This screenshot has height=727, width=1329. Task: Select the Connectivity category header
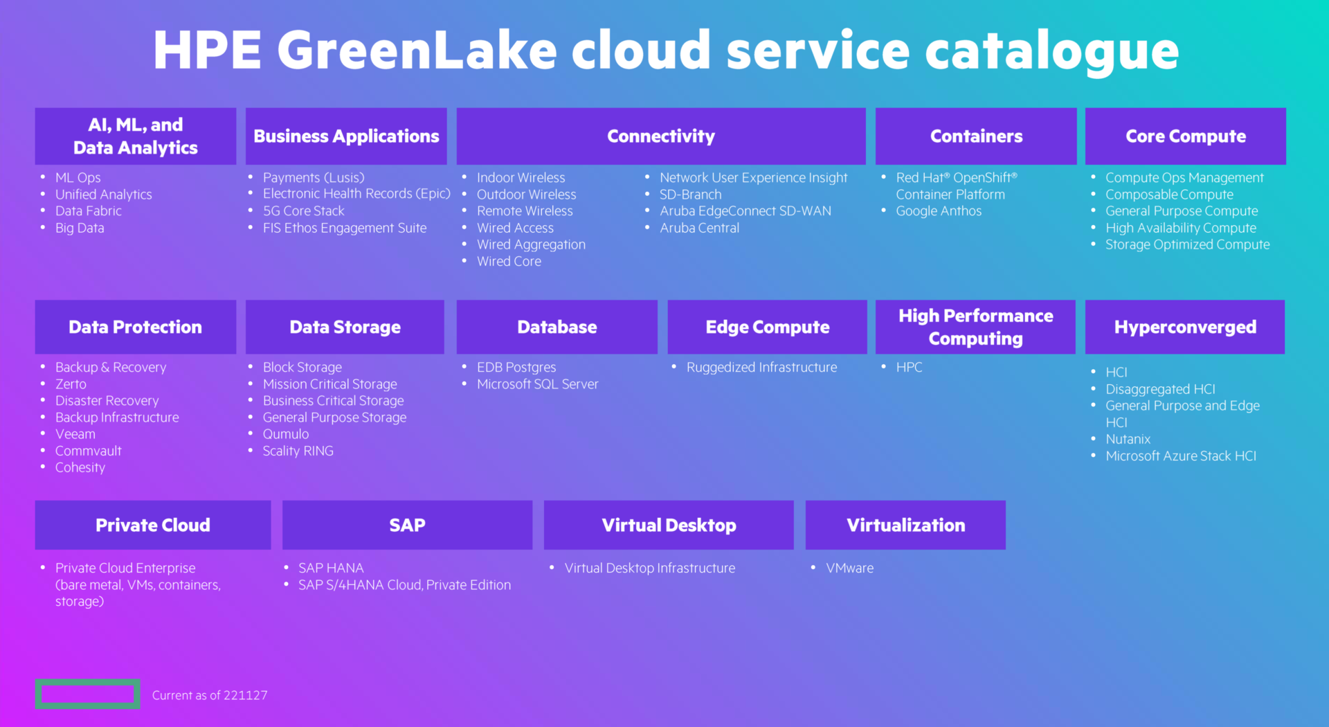click(x=661, y=136)
